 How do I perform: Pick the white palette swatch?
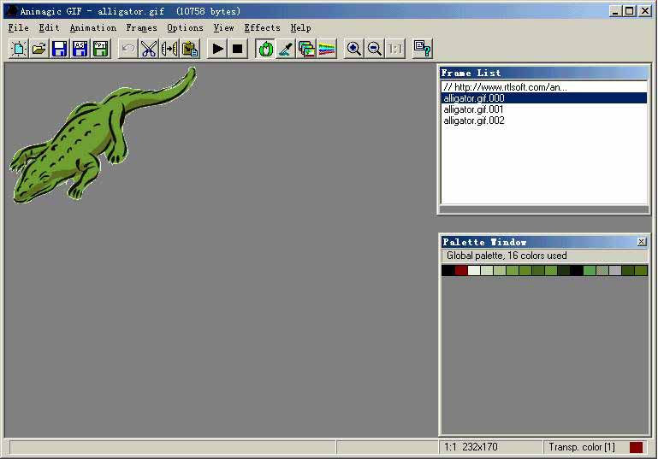coord(474,270)
